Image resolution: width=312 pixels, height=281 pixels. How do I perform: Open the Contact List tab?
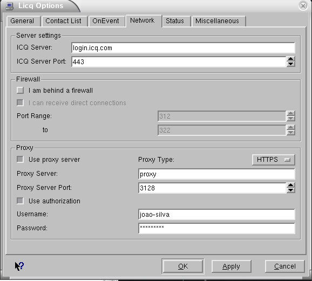point(65,21)
